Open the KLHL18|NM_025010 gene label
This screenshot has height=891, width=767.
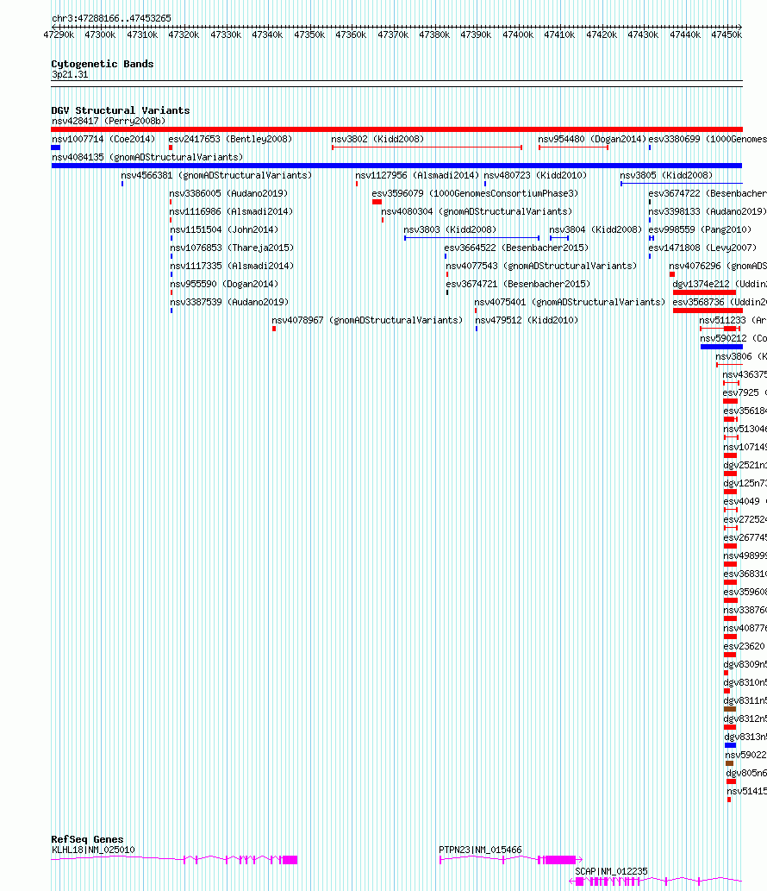coord(94,850)
